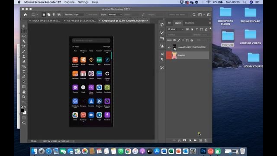This screenshot has width=277, height=156.
Task: Click the Create new group folder icon
Action: 195,140
